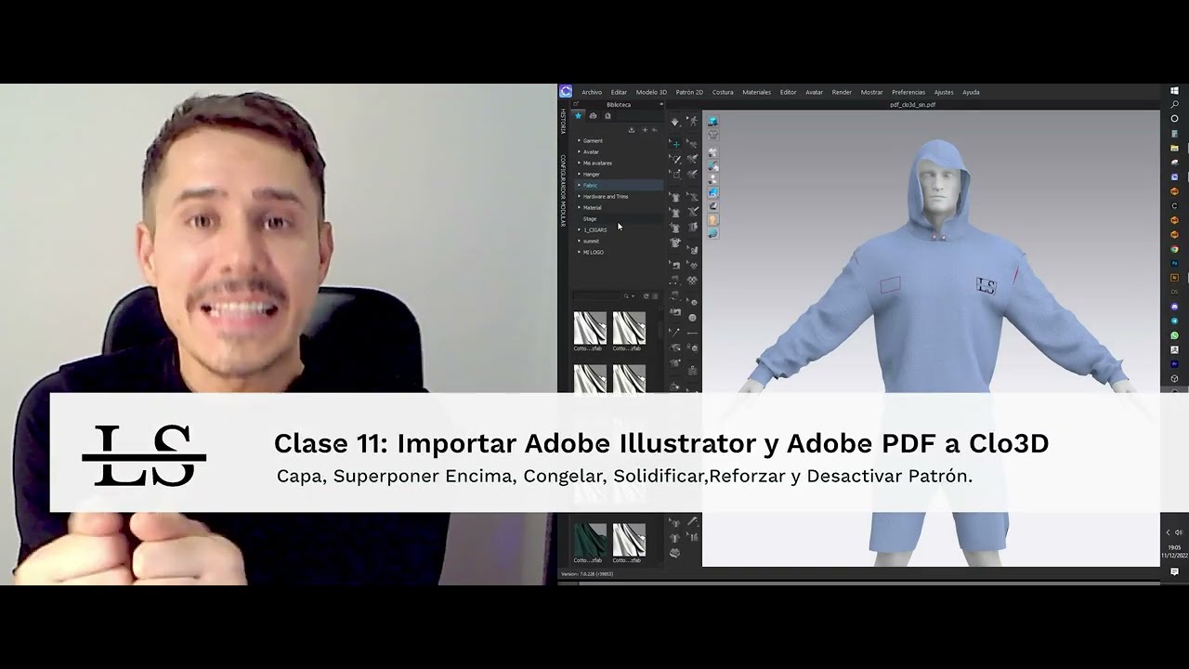Viewport: 1189px width, 669px height.
Task: Open the Archivo menu
Action: [x=592, y=92]
